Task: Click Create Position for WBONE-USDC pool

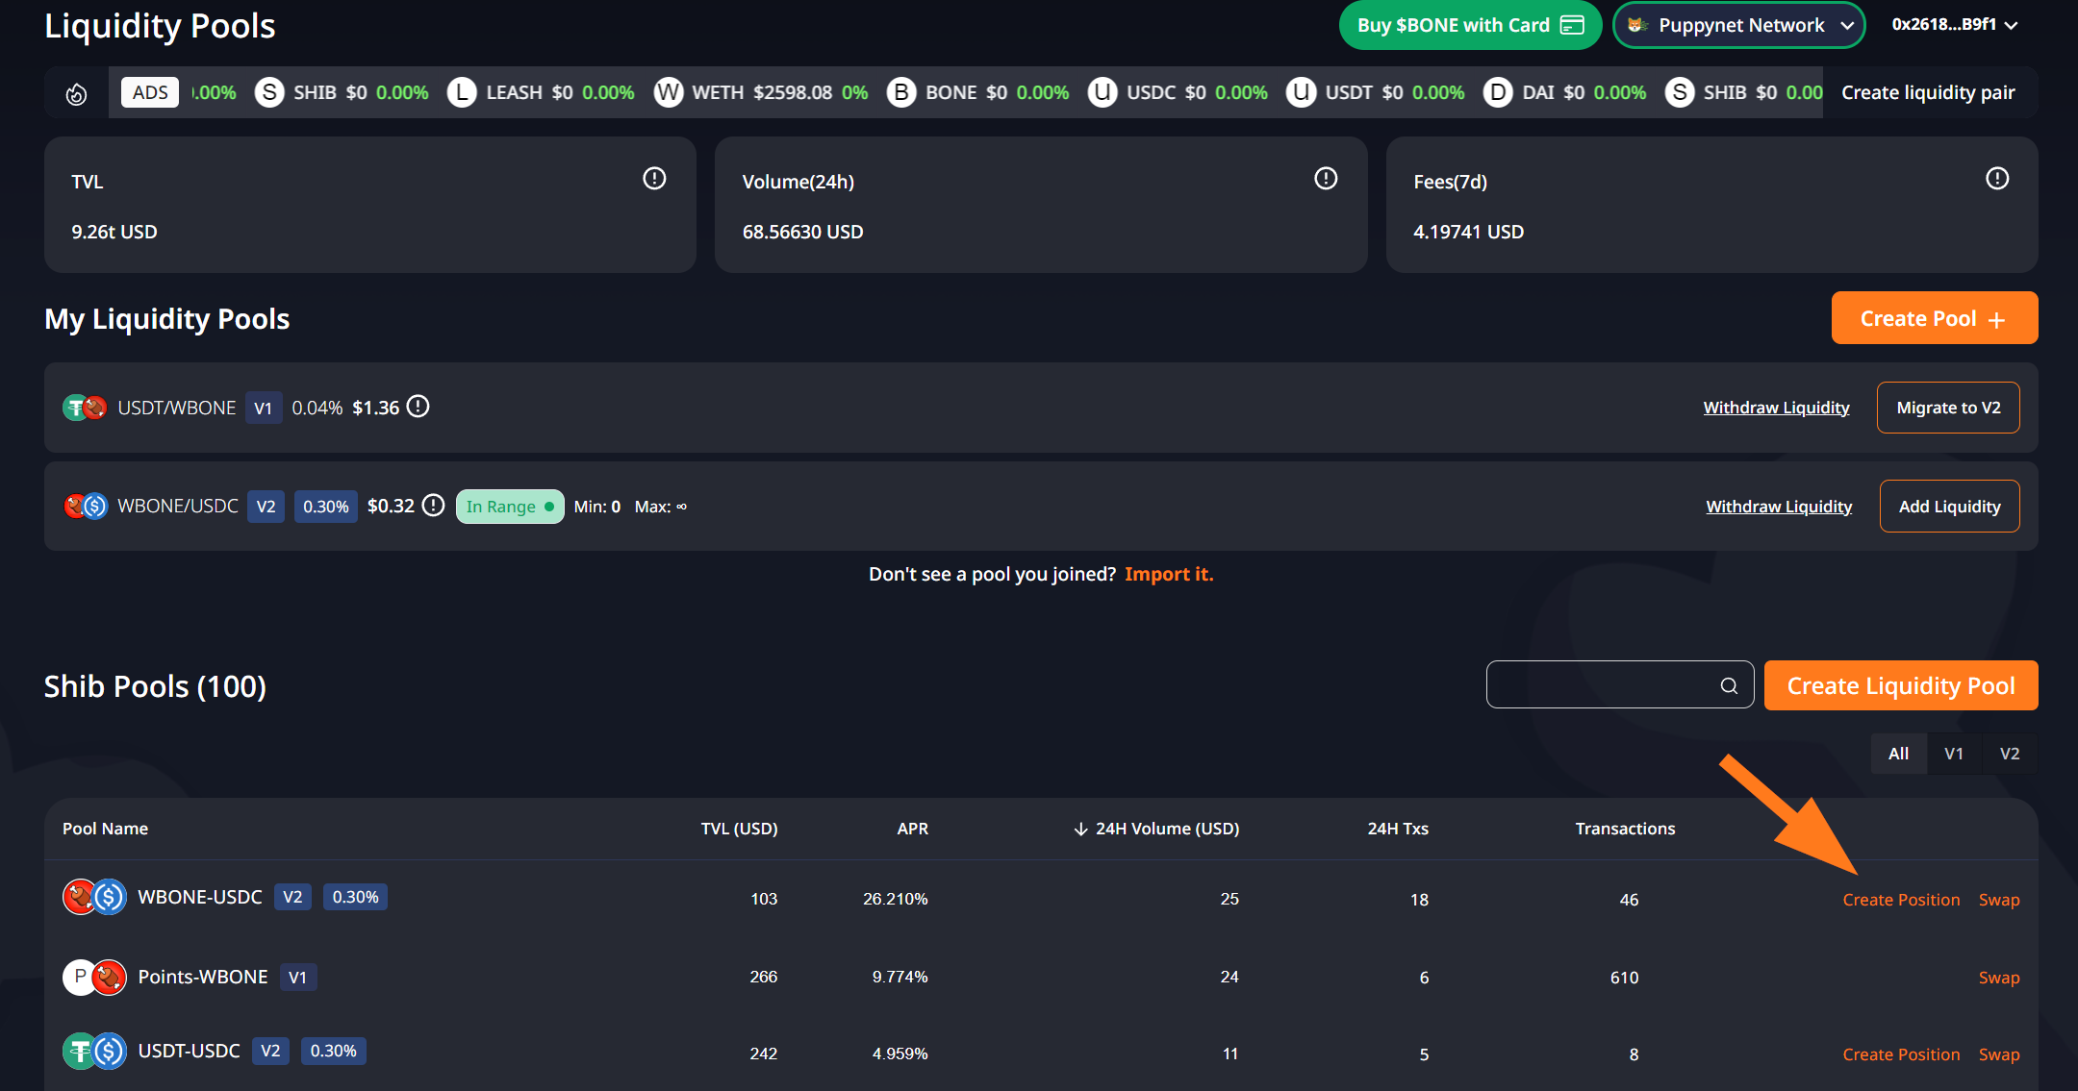Action: coord(1900,900)
